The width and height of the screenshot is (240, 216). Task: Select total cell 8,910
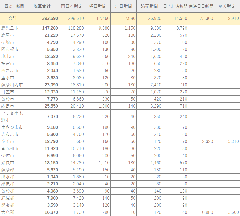pyautogui.click(x=233, y=18)
